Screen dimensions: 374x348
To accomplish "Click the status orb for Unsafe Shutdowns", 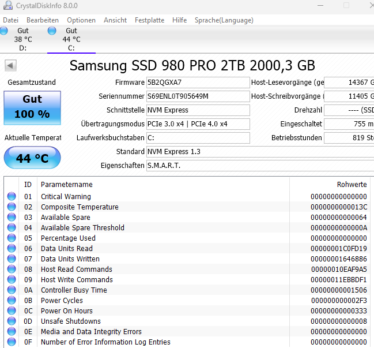I will (12, 321).
